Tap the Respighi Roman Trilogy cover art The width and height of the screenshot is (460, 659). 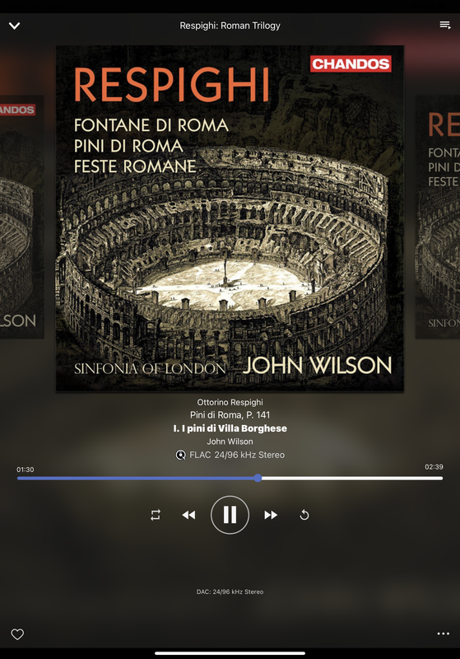tap(230, 218)
